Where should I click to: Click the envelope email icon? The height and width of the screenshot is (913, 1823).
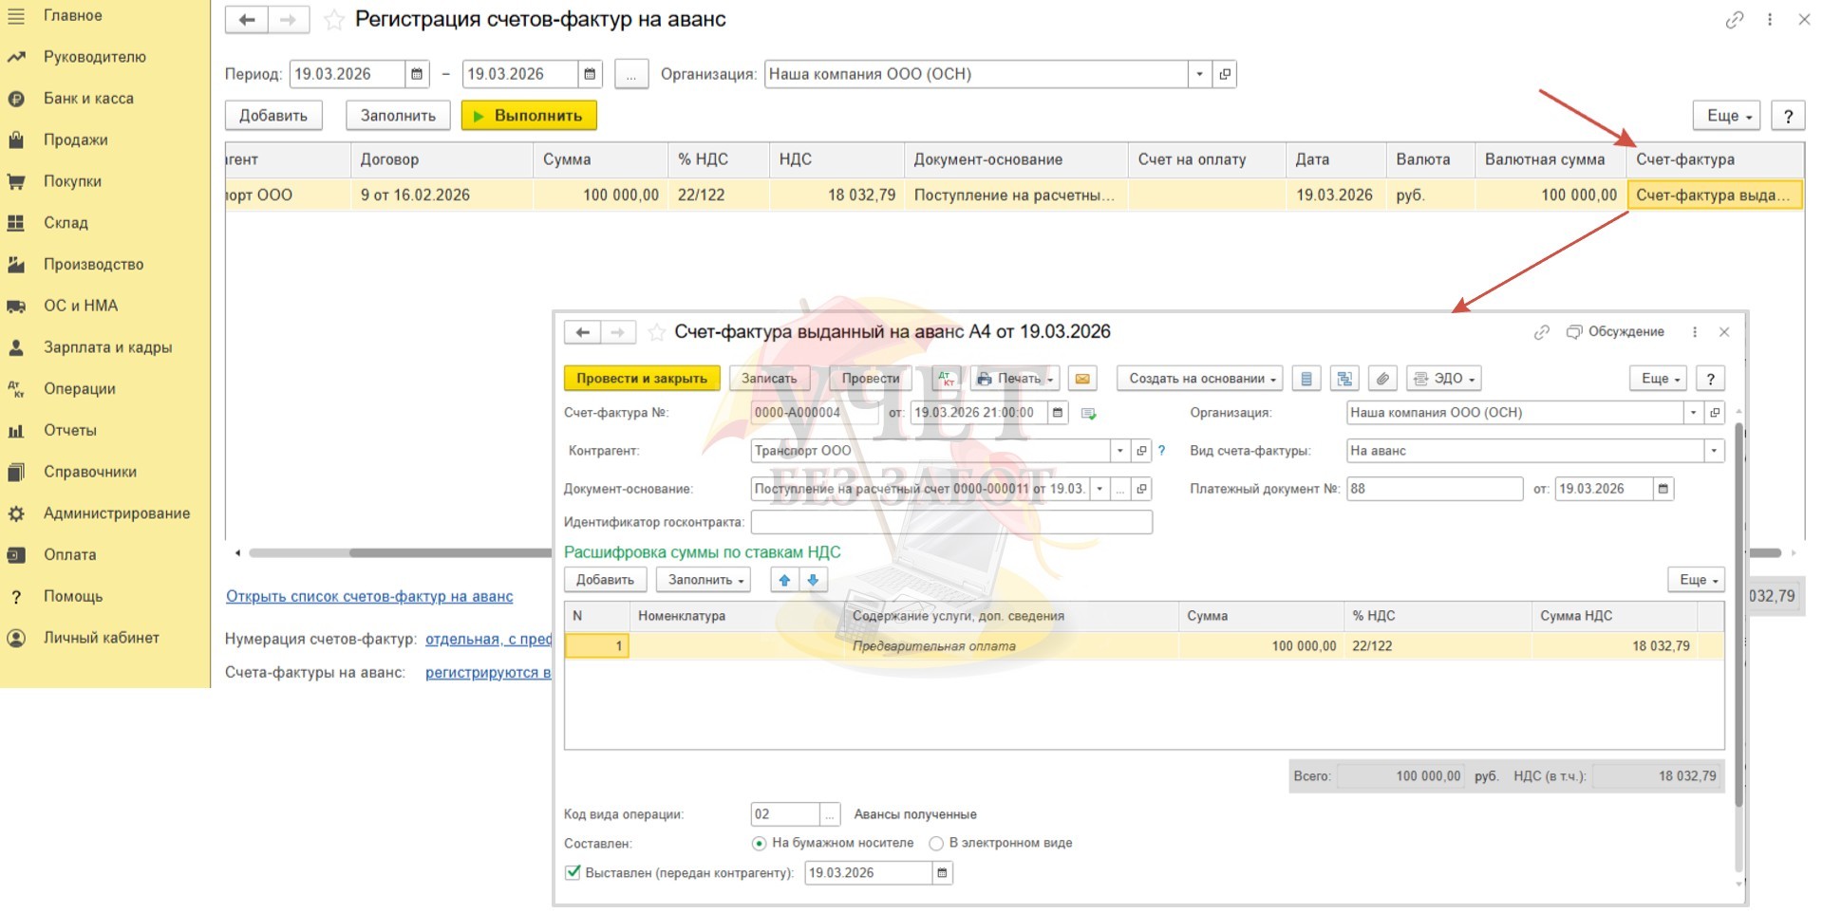[1081, 379]
